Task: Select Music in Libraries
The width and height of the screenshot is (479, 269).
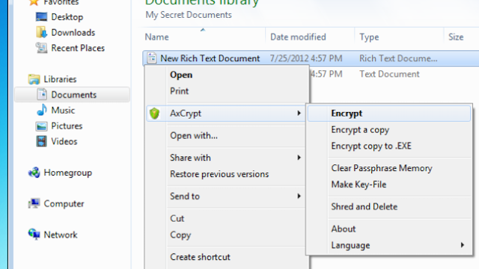Action: 63,111
